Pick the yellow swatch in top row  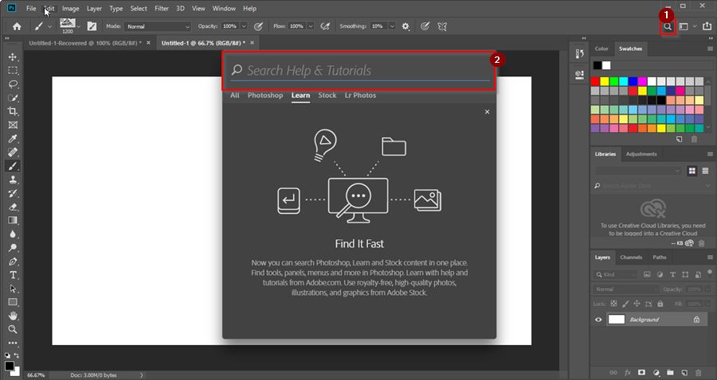(x=605, y=82)
